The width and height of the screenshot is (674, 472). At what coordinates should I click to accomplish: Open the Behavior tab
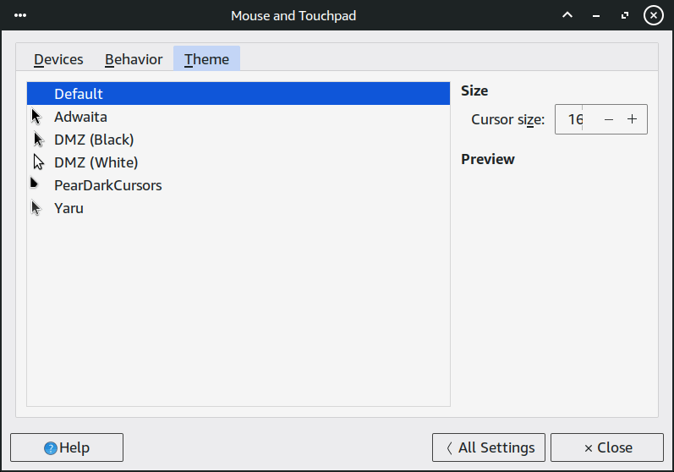134,59
